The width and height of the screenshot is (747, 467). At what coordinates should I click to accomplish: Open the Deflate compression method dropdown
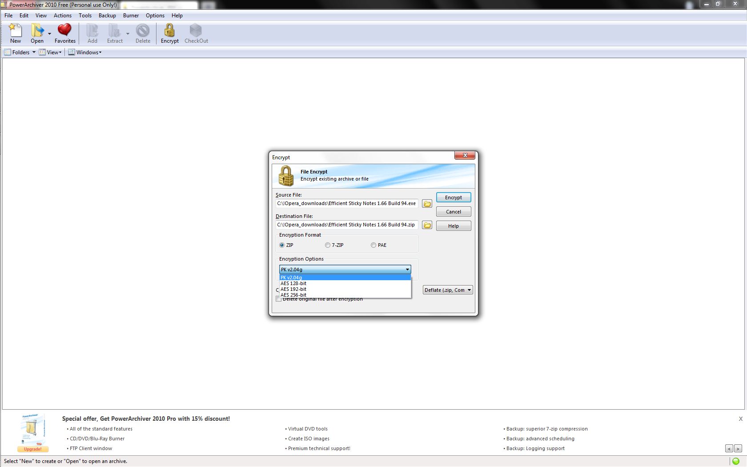(x=448, y=290)
